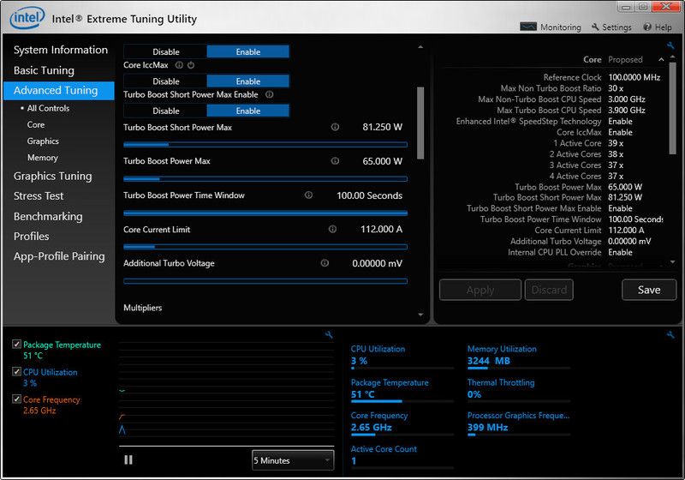
Task: Click wrench icon in proposed settings panel
Action: pos(670,45)
